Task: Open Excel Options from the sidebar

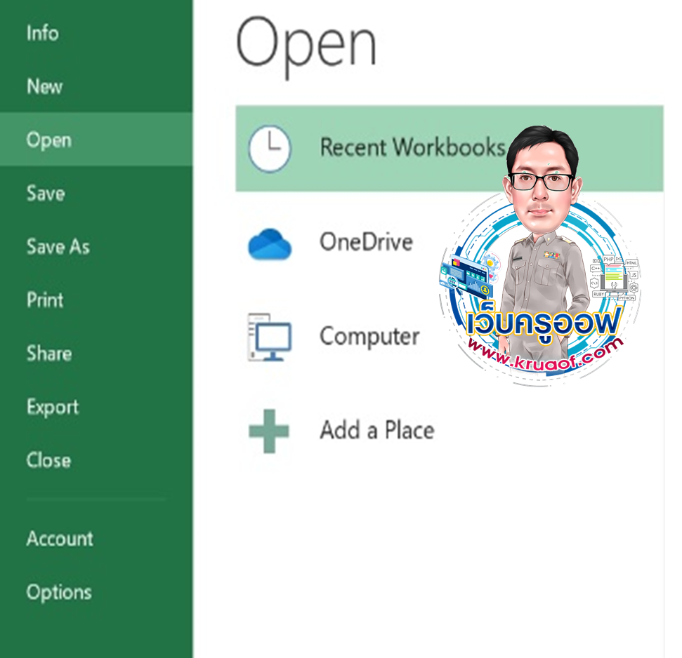Action: 59,592
